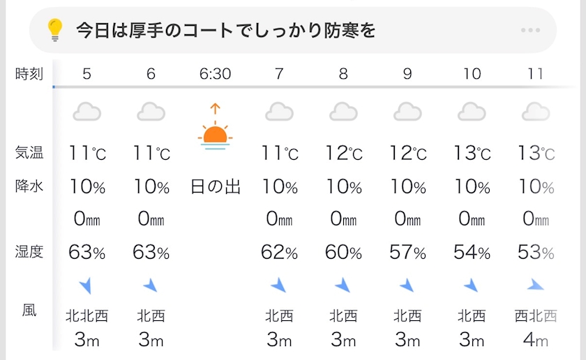
Task: Click the cloud icon for 9 o'clock
Action: coord(407,112)
